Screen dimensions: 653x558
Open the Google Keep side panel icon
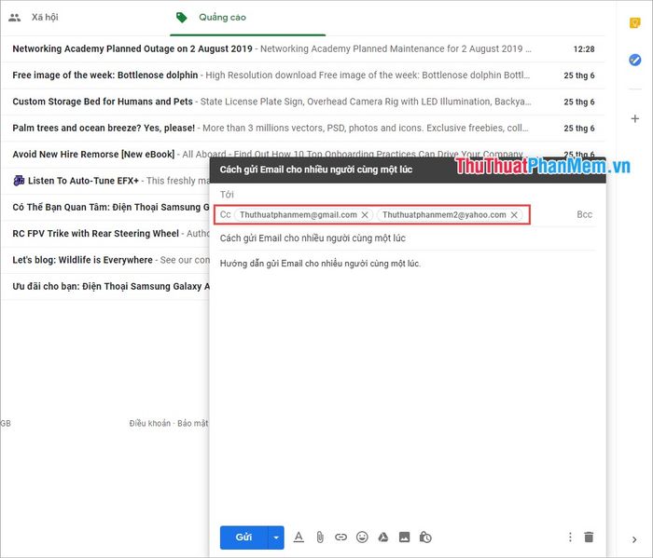pyautogui.click(x=634, y=22)
